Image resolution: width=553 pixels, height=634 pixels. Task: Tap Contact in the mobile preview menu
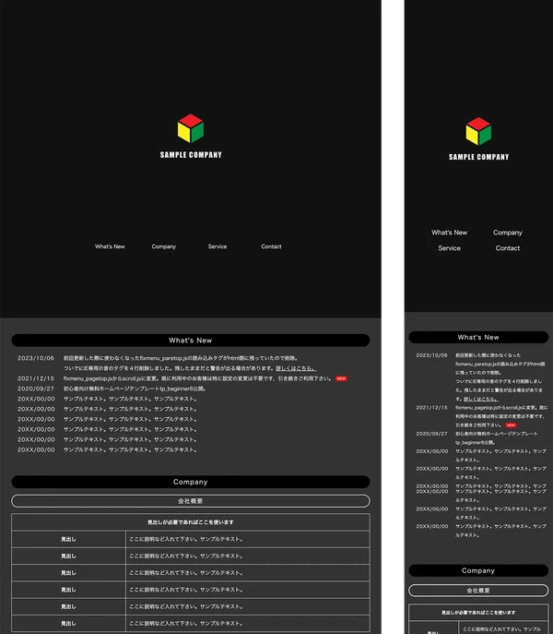click(x=508, y=248)
